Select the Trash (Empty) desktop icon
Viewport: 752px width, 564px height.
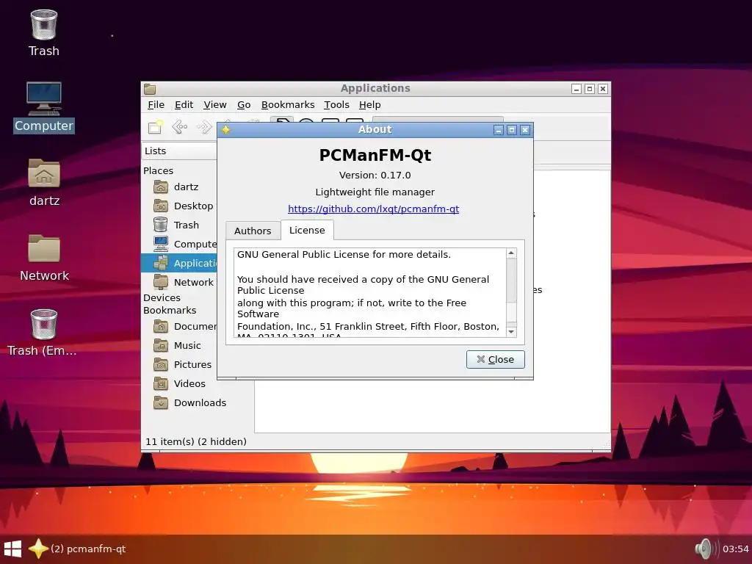click(x=43, y=333)
